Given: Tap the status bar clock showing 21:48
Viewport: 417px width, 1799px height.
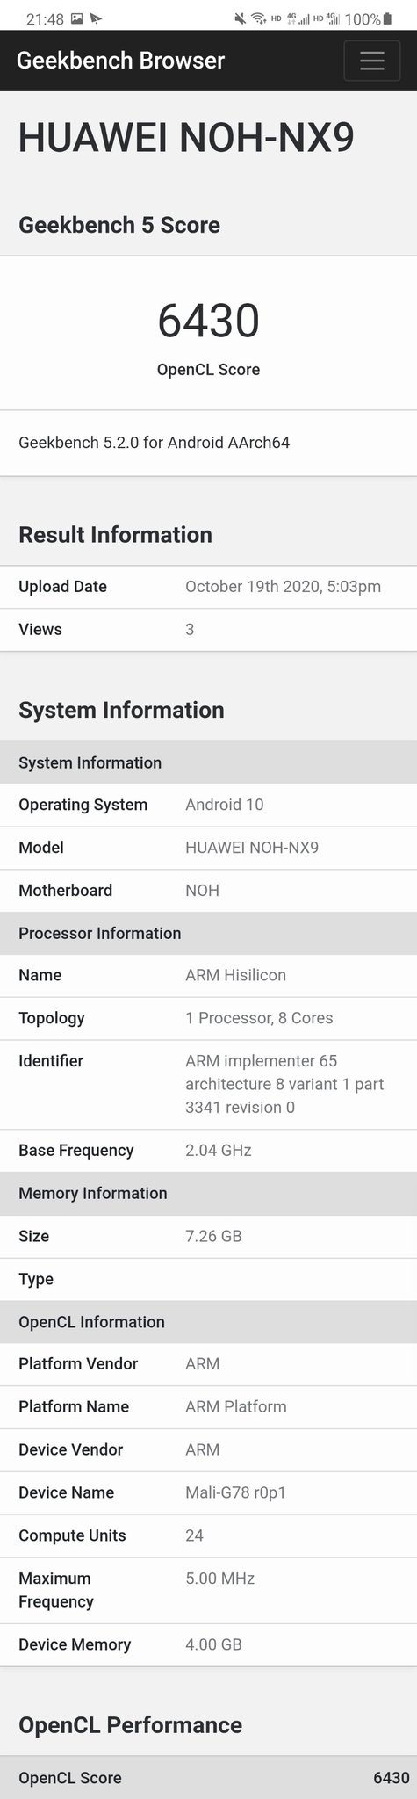Looking at the screenshot, I should tap(45, 18).
